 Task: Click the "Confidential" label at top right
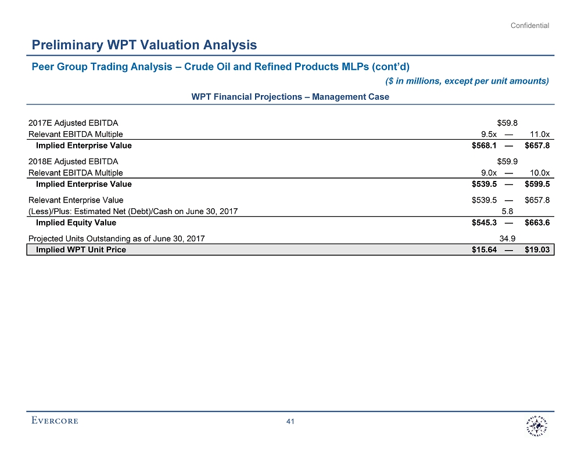click(530, 26)
